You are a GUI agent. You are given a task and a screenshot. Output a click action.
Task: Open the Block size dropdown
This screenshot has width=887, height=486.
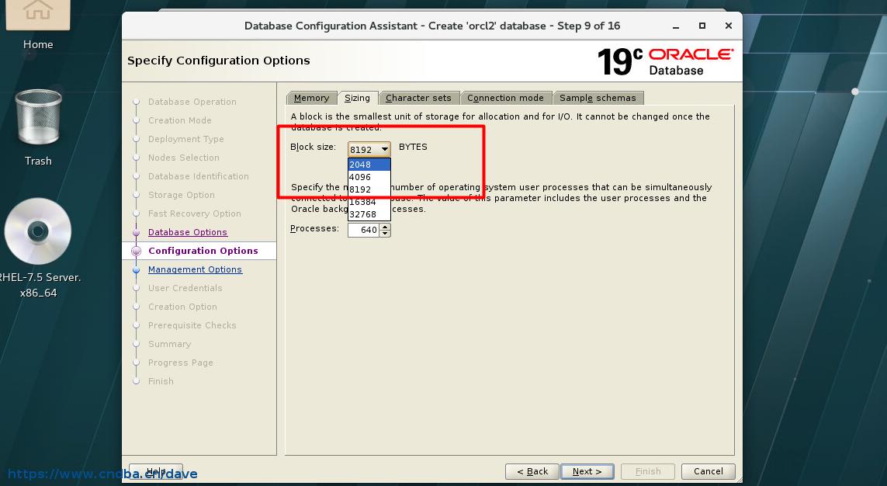coord(384,148)
